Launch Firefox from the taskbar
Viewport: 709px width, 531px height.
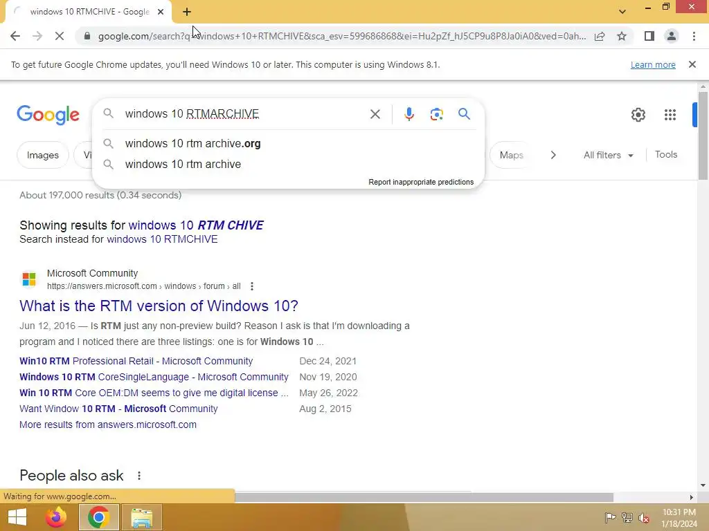pos(56,517)
